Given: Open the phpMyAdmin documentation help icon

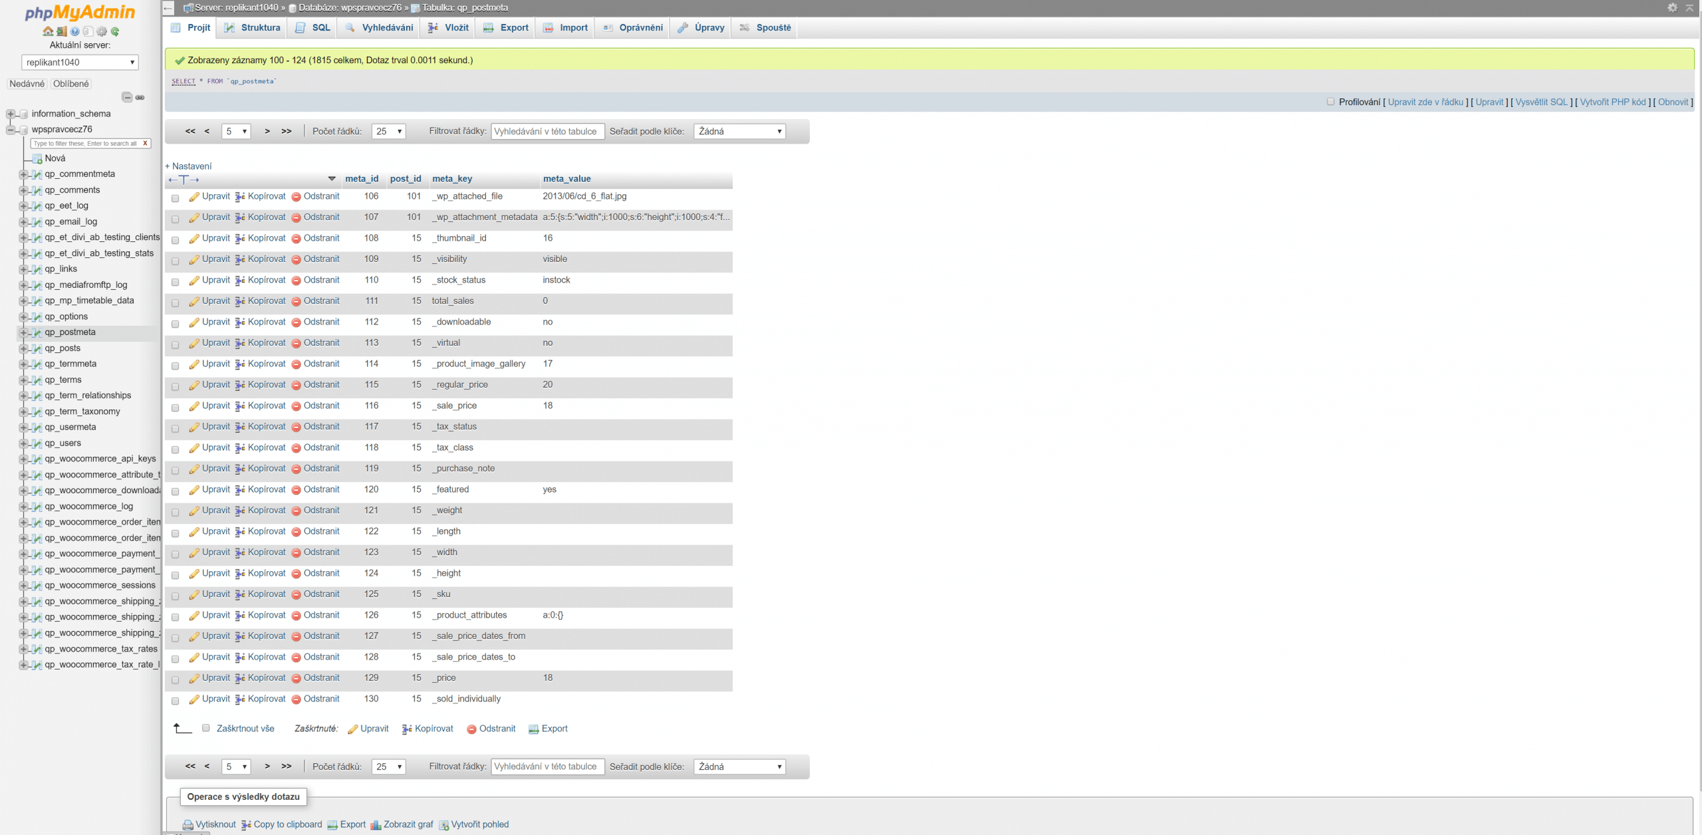Looking at the screenshot, I should pos(75,31).
